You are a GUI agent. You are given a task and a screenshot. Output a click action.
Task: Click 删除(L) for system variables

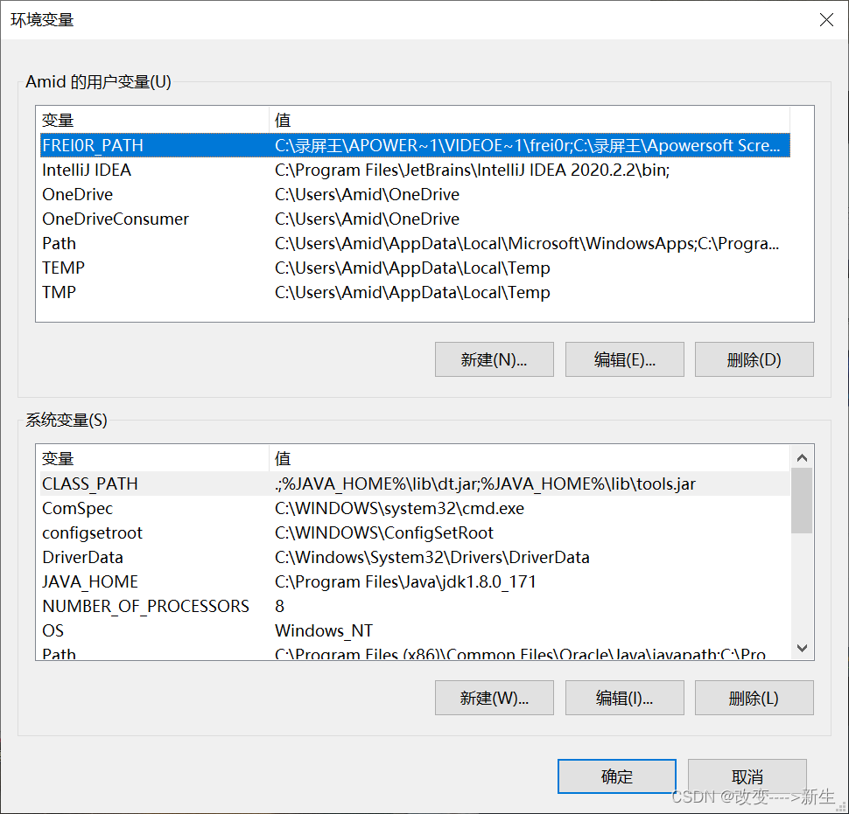coord(754,698)
